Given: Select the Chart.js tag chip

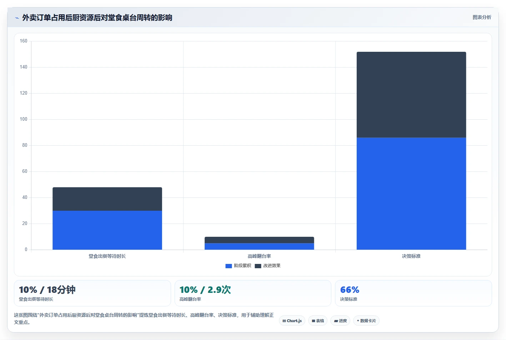Looking at the screenshot, I should pyautogui.click(x=292, y=321).
